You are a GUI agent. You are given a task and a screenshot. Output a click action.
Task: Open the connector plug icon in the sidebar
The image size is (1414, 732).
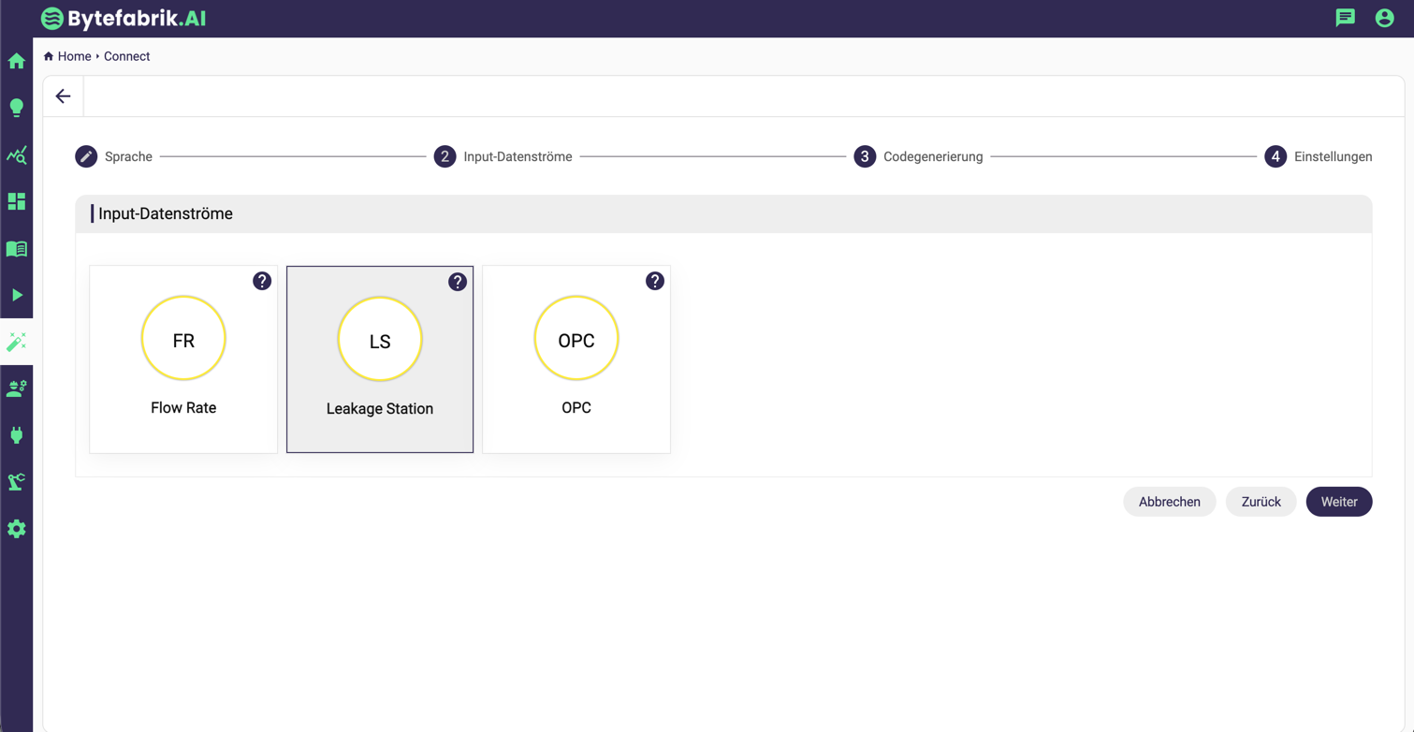click(16, 435)
